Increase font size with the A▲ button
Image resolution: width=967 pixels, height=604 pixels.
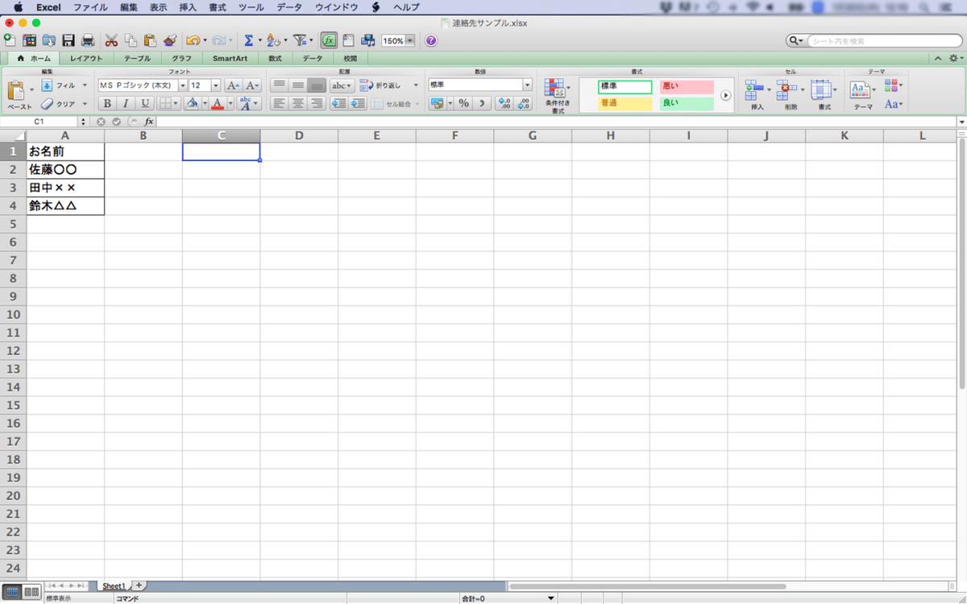(x=233, y=85)
